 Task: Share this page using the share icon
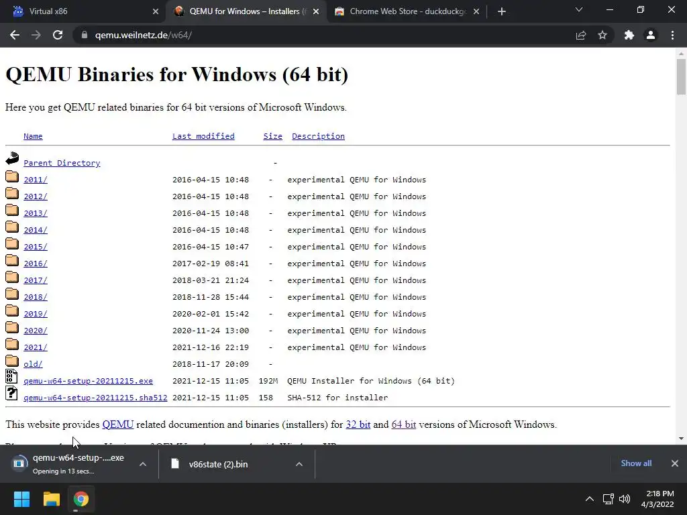coord(581,35)
